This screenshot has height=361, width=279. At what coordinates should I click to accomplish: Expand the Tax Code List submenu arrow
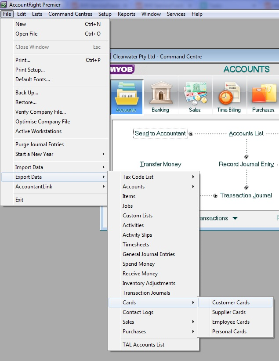click(x=193, y=177)
